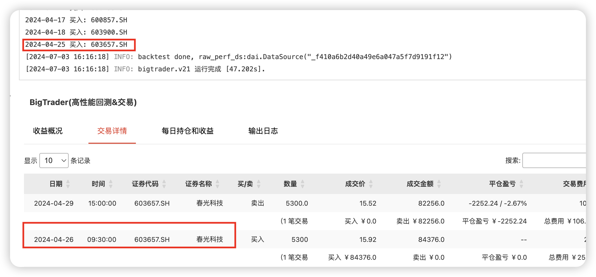Sort by 成交价 using its sort arrows
Viewport: 596px width, 277px height.
371,184
